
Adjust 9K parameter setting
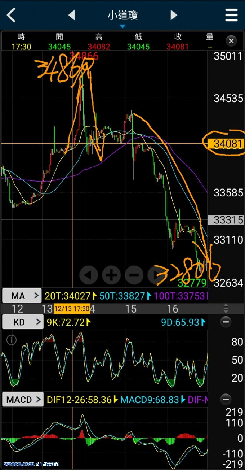pos(68,322)
